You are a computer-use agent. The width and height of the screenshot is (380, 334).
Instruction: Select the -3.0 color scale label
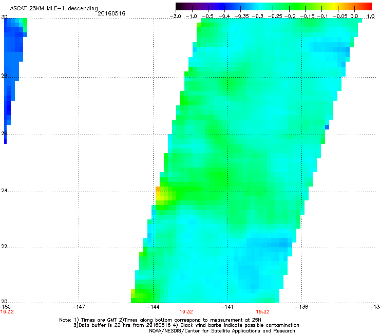click(176, 16)
